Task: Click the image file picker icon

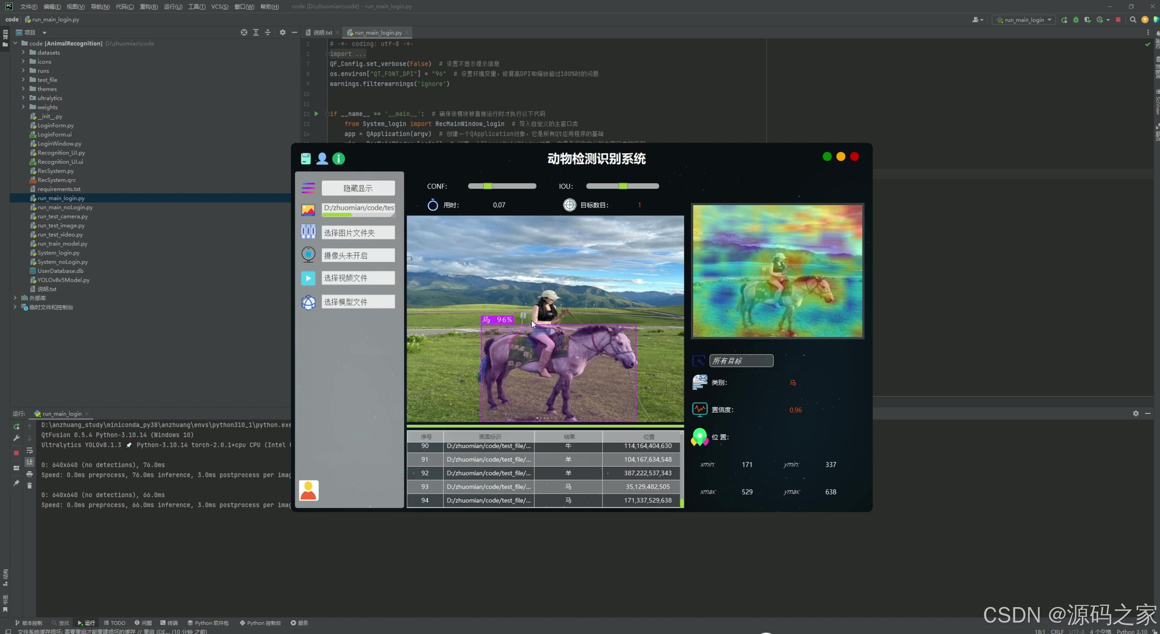Action: tap(308, 210)
